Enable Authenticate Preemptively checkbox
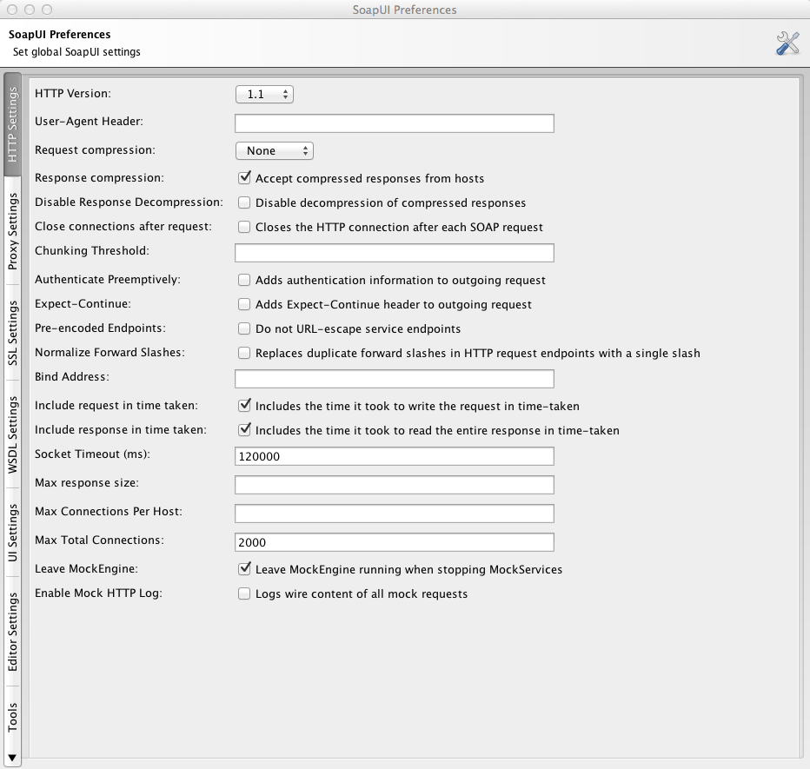Screen dimensions: 810x769 coord(245,280)
